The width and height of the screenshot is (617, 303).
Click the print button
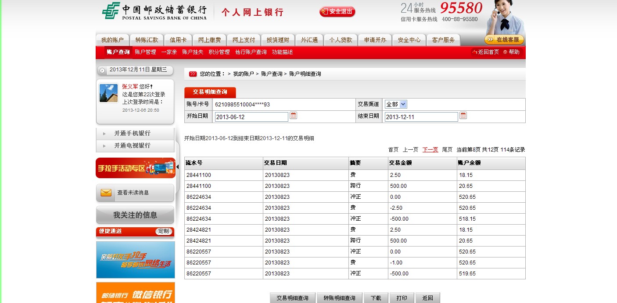pos(402,298)
